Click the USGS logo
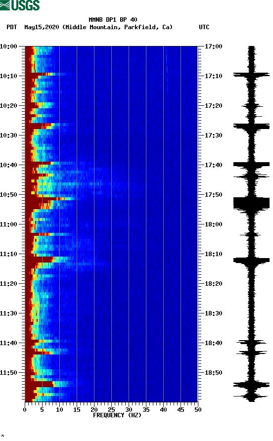273x441 pixels. click(x=20, y=5)
